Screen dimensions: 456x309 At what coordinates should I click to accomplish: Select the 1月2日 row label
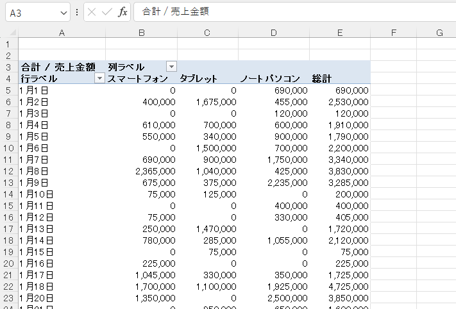point(62,102)
